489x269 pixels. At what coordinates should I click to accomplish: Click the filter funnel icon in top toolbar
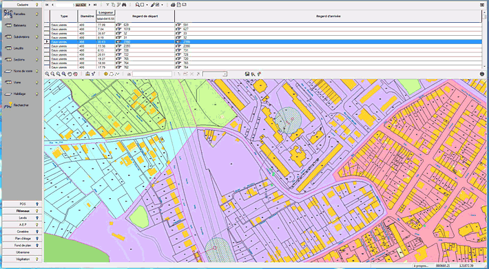[x=108, y=5]
